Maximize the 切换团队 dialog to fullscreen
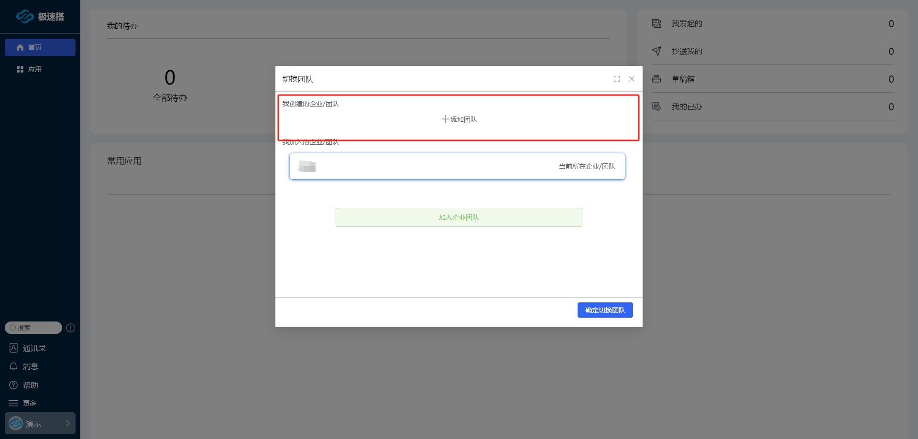The width and height of the screenshot is (918, 439). (x=617, y=79)
